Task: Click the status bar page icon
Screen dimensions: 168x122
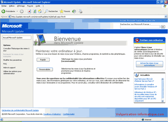Action: click(x=2, y=120)
